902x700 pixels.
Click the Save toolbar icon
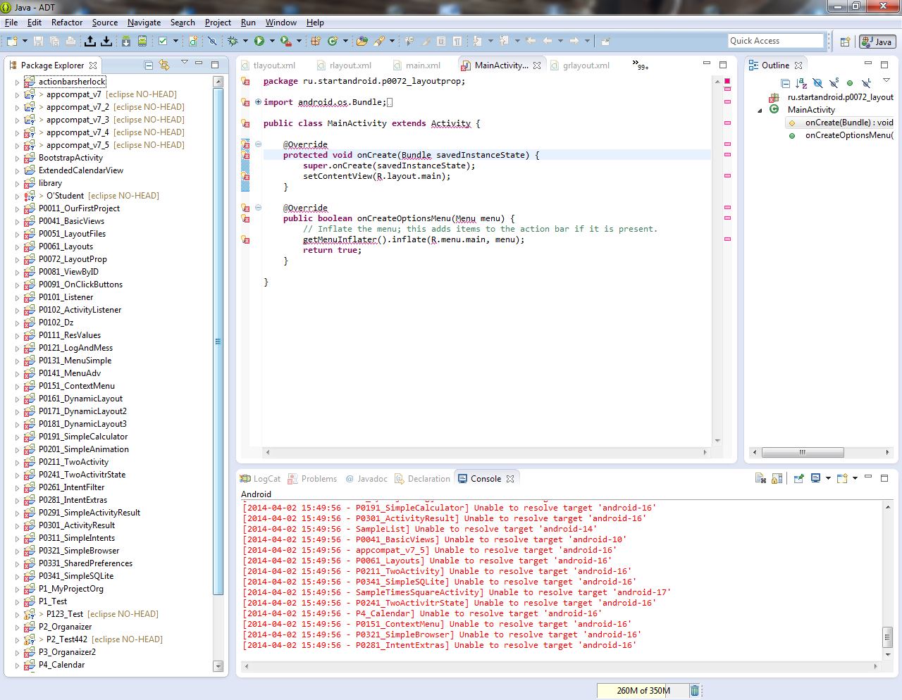coord(39,41)
